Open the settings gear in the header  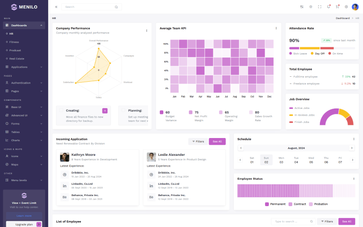point(346,7)
